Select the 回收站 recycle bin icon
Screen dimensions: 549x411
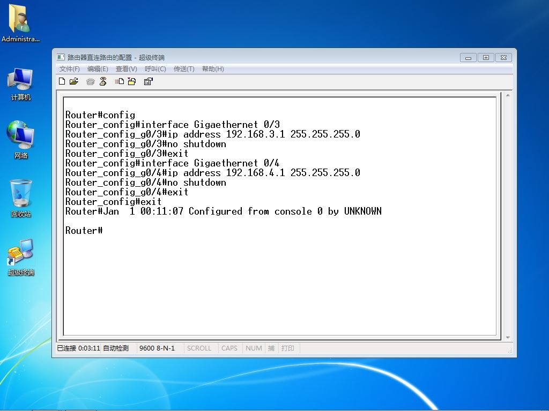pyautogui.click(x=21, y=198)
